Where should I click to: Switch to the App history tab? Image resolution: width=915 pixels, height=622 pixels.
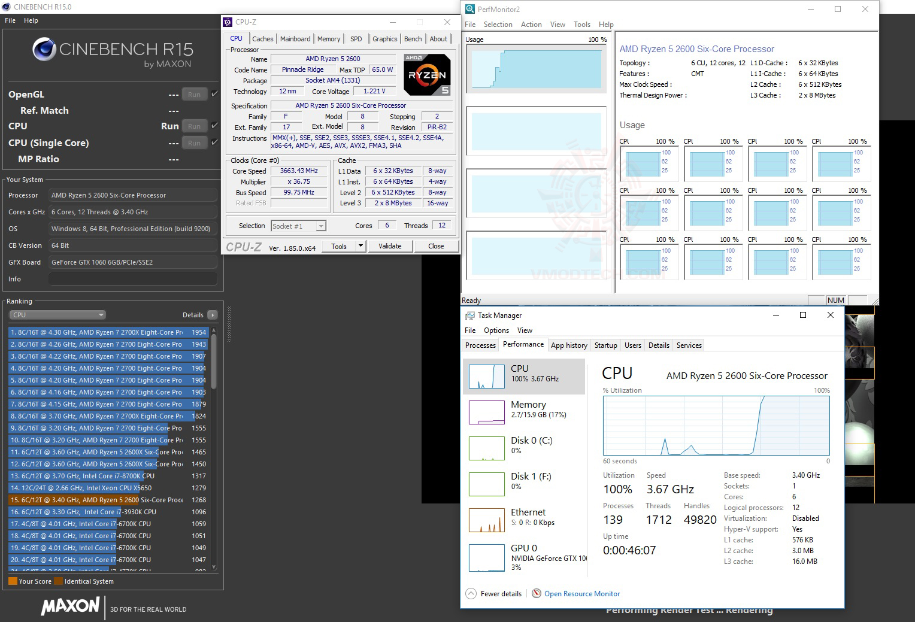(569, 345)
